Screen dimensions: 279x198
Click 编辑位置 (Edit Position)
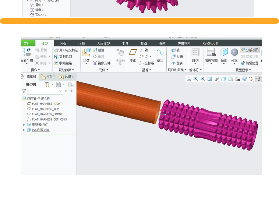[x=249, y=63]
